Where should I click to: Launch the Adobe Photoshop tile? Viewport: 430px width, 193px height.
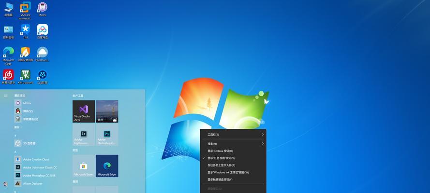107,135
